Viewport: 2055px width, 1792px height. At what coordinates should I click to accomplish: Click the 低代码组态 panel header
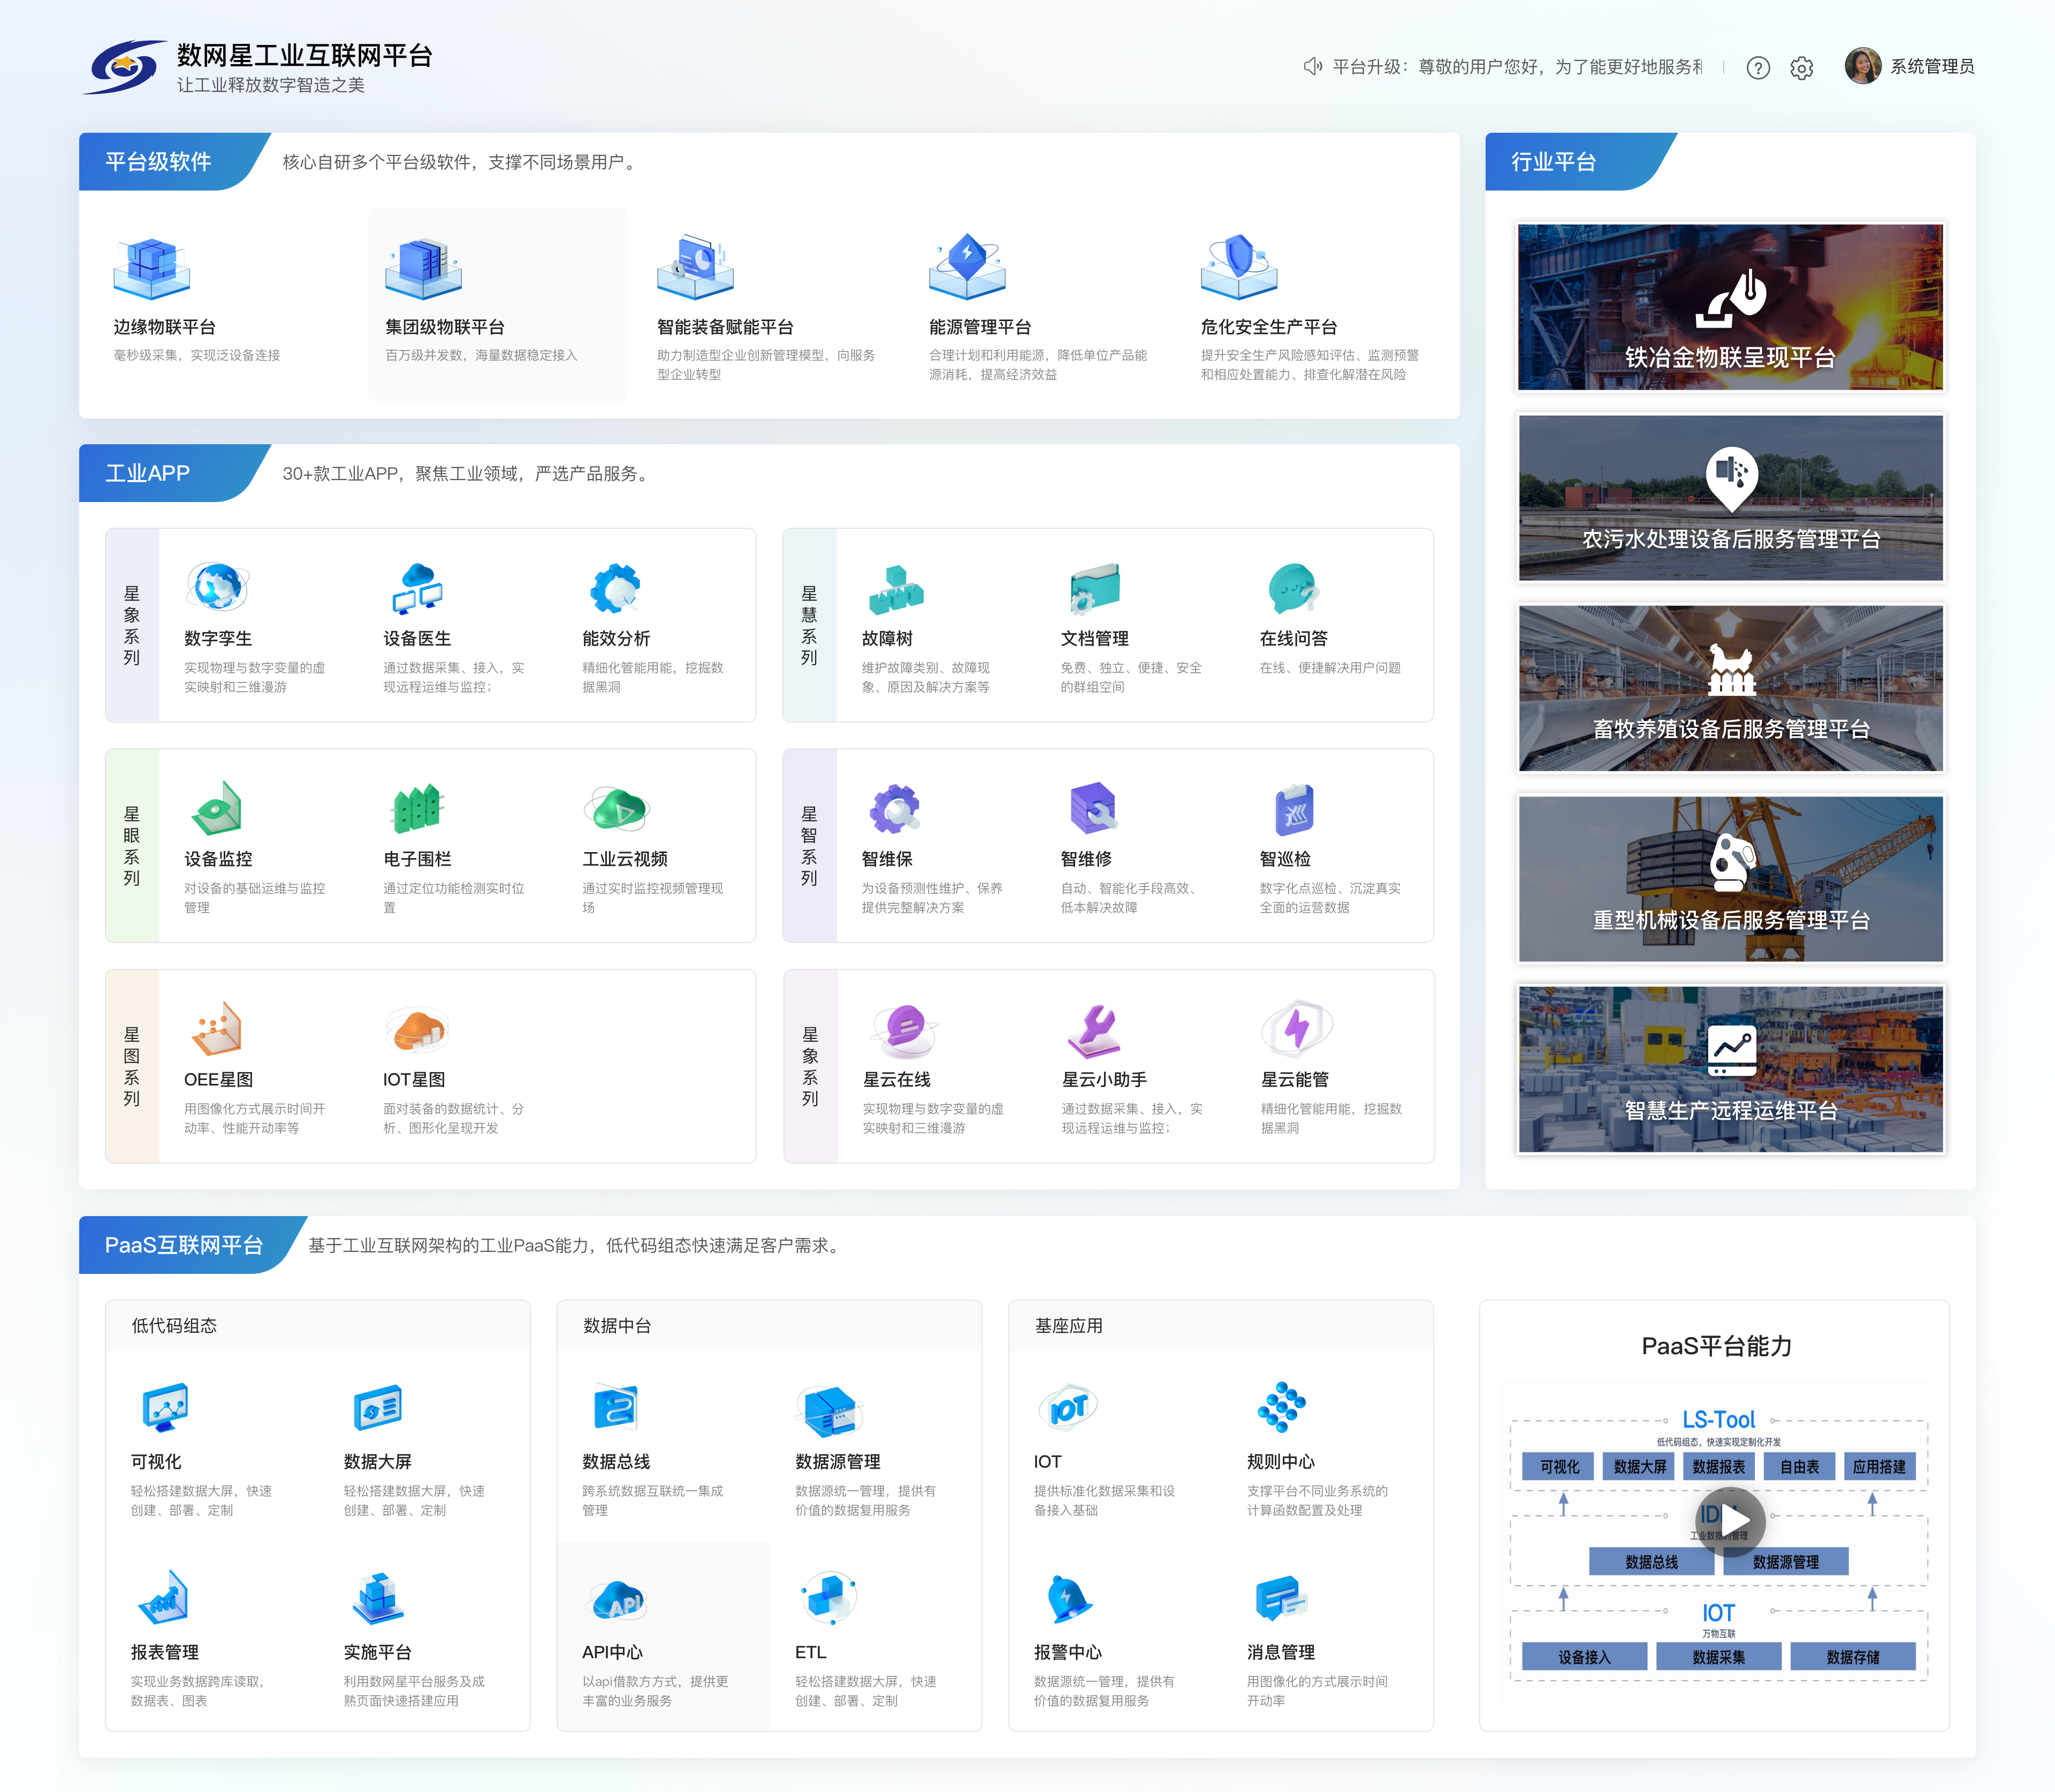click(318, 1326)
